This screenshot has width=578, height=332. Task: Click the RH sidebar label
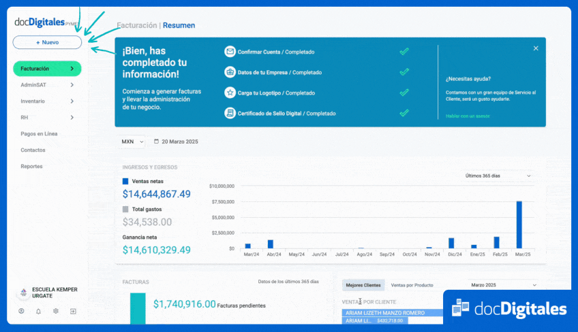pos(24,118)
